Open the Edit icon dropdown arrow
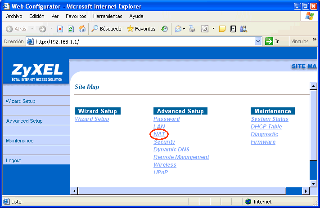 213,29
